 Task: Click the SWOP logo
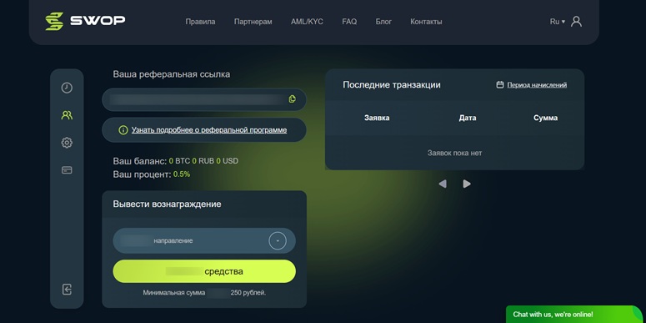point(85,21)
